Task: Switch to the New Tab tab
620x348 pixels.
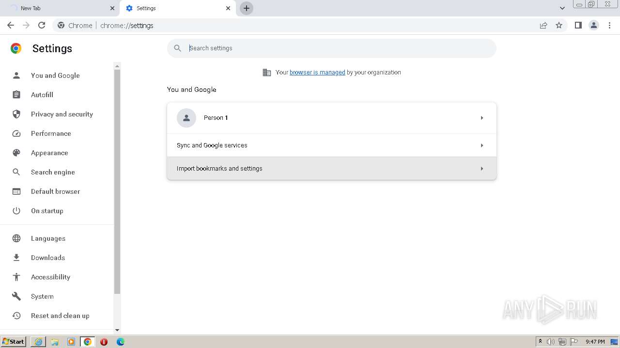Action: [x=60, y=8]
